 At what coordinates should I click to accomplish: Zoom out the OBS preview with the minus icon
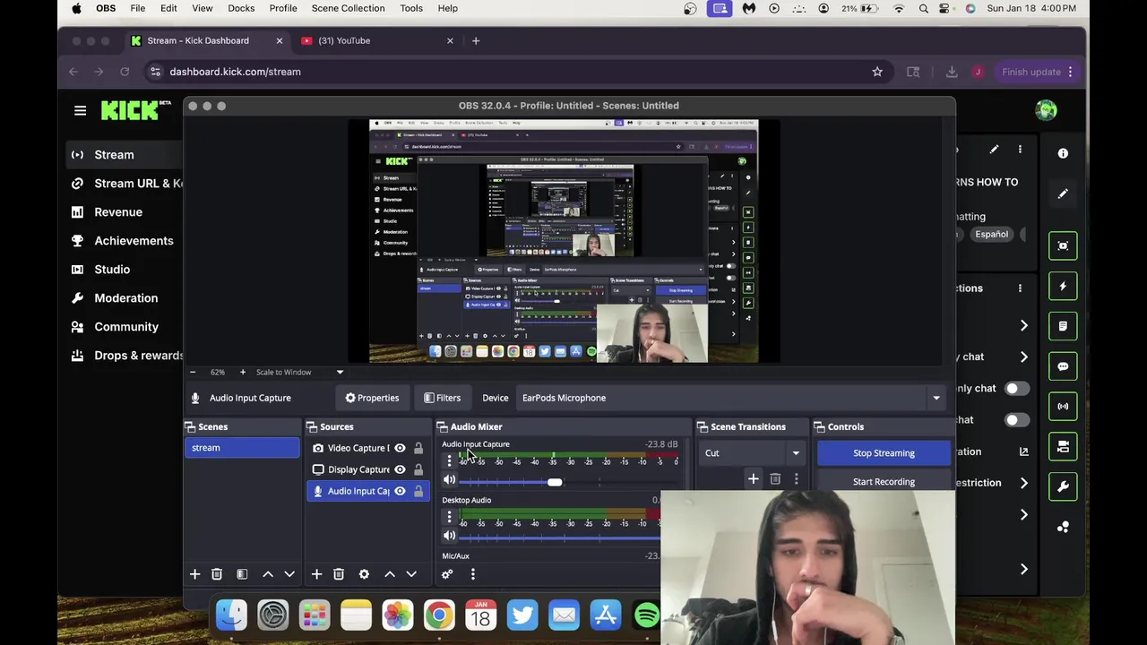tap(193, 372)
